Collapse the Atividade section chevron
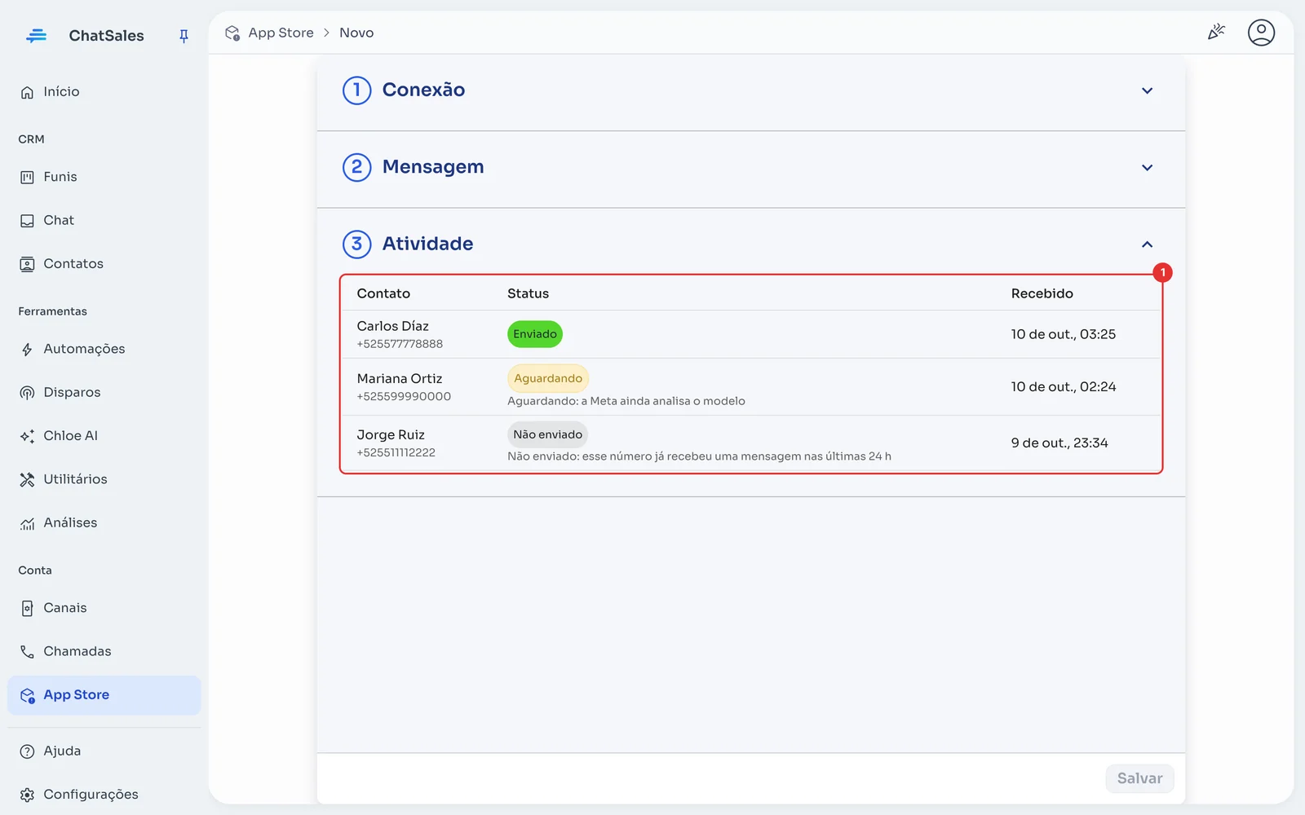Viewport: 1305px width, 815px height. (x=1147, y=244)
